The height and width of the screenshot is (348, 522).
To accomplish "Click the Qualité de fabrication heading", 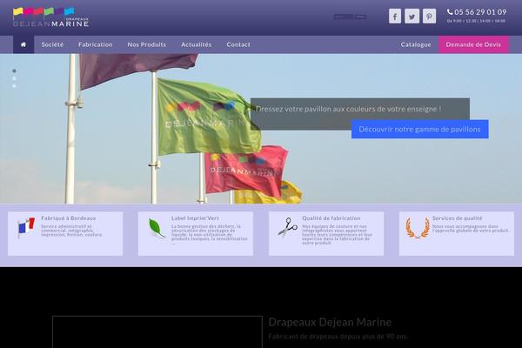I will 331,218.
